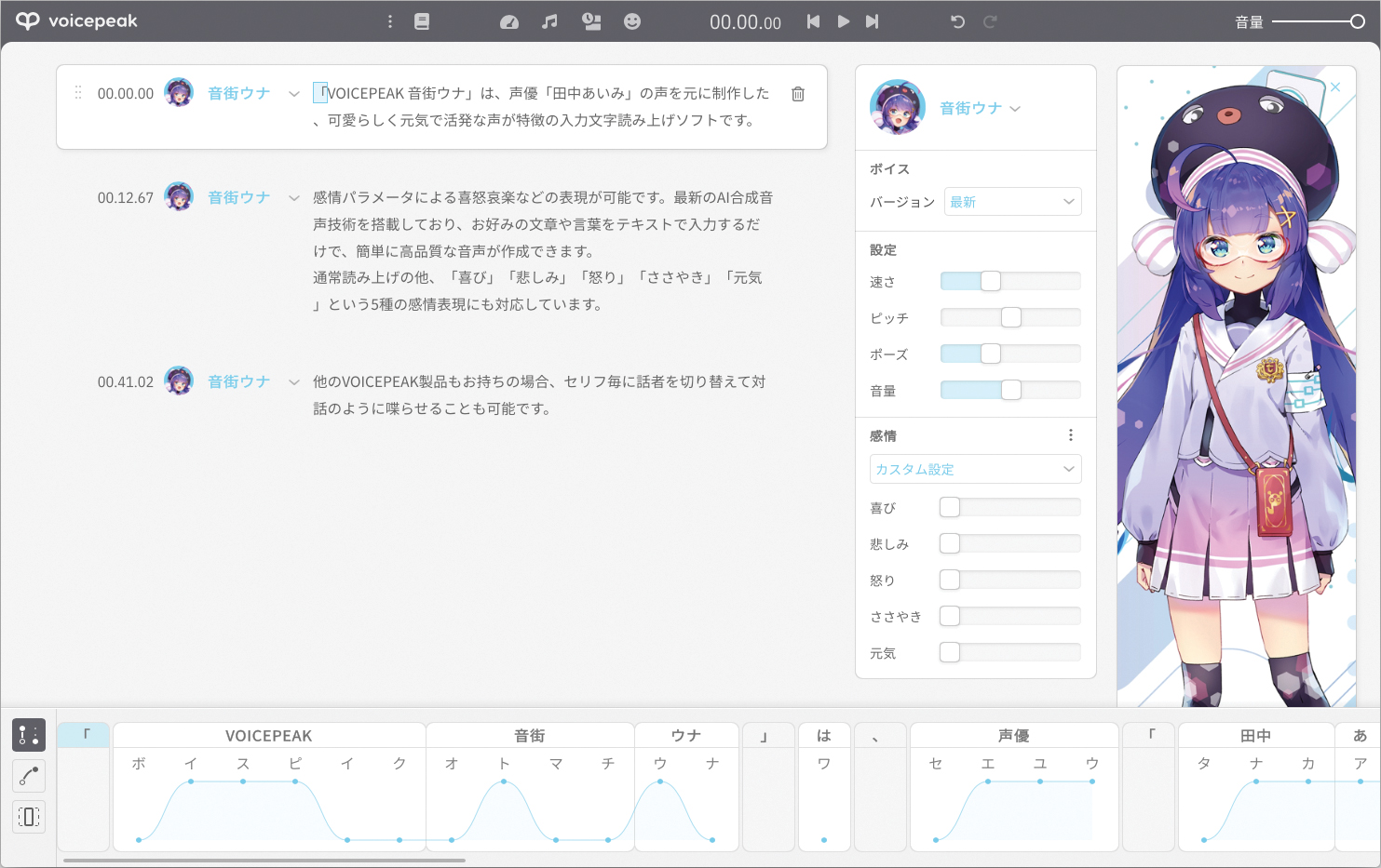Adjust the 速さ speed slider

click(x=1010, y=281)
